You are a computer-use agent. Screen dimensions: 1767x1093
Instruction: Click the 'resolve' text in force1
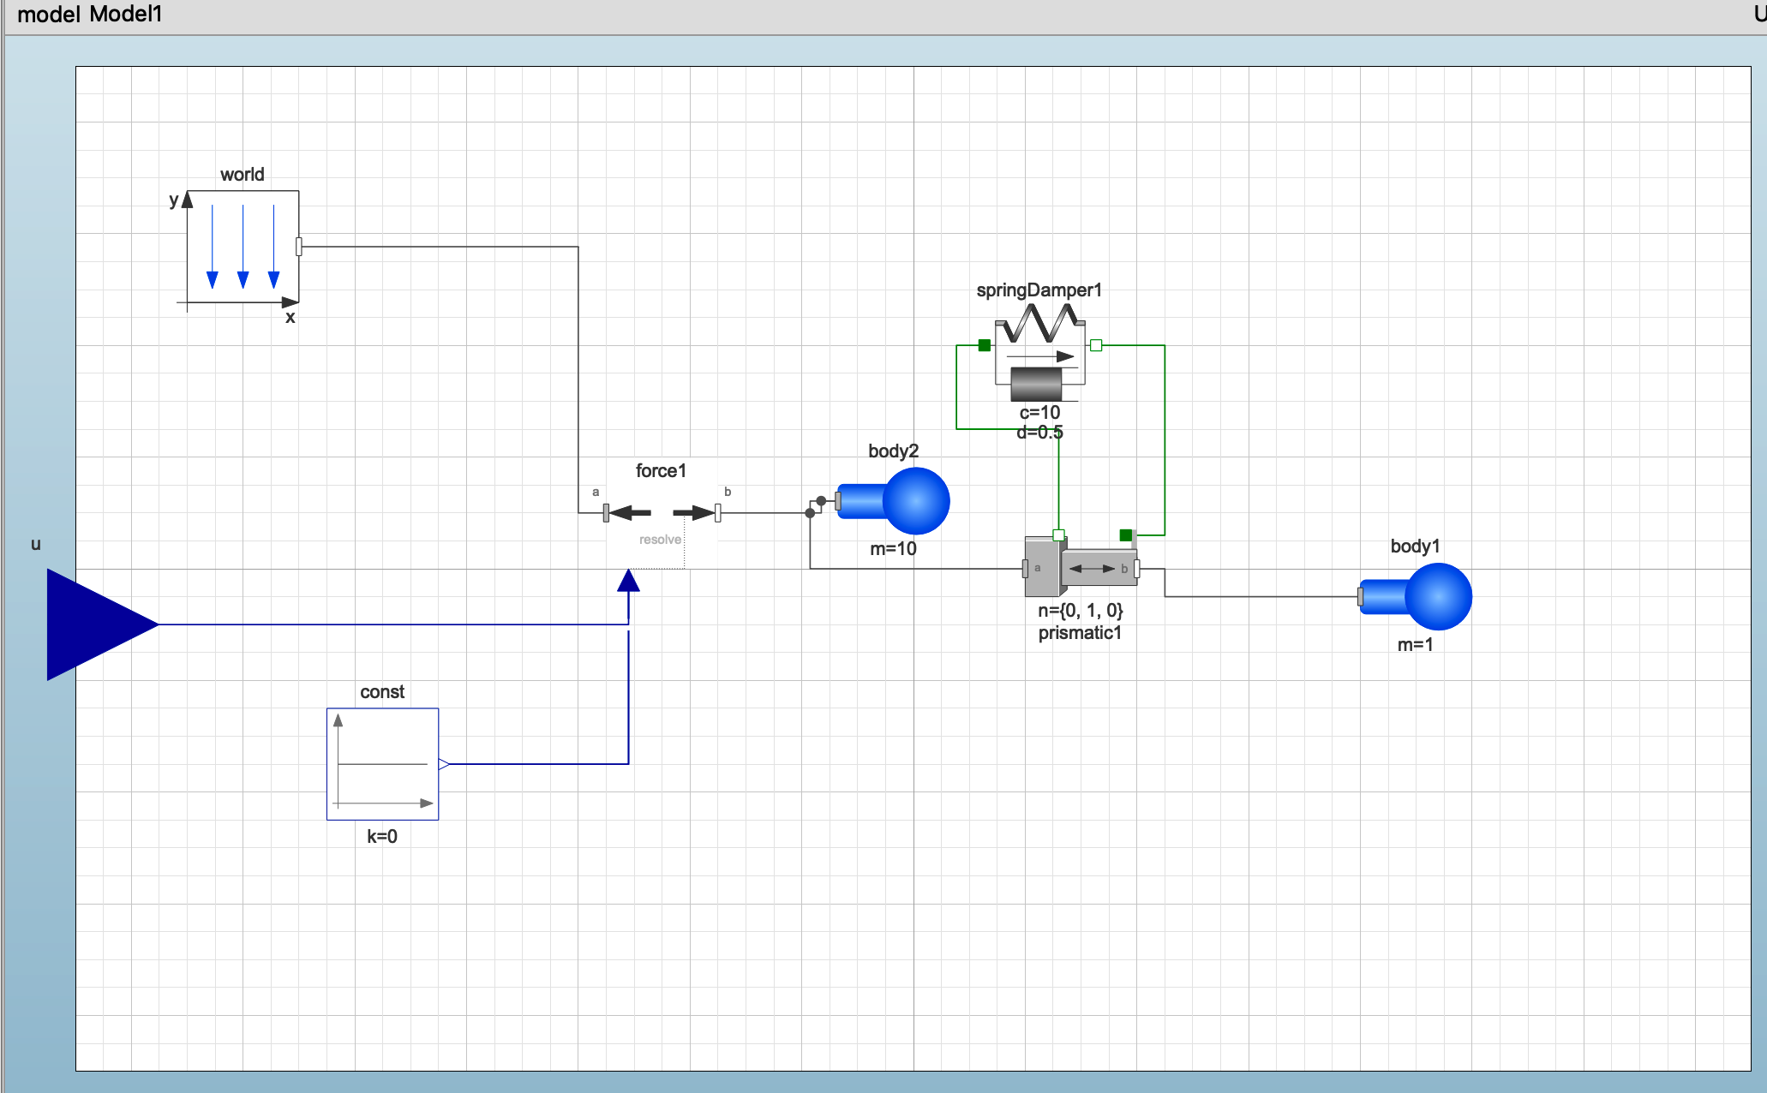[x=660, y=540]
